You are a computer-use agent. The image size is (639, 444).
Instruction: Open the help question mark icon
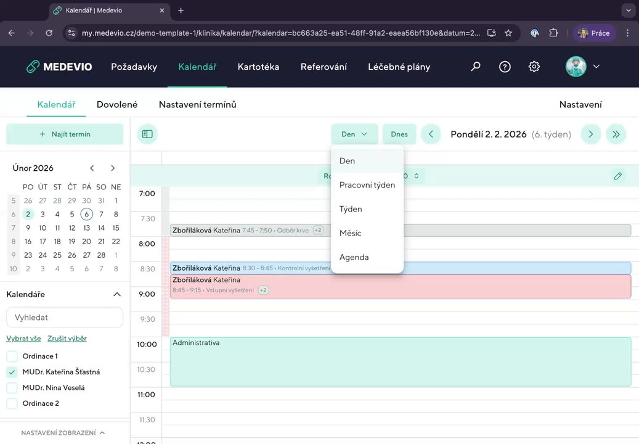pos(505,67)
